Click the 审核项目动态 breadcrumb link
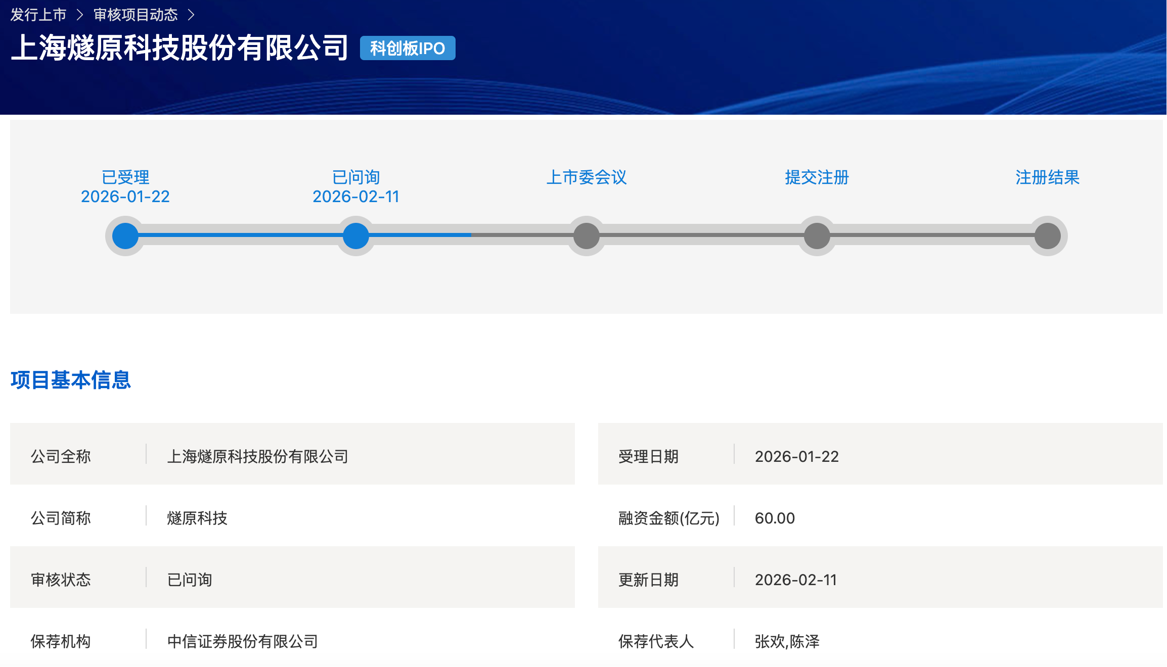 [x=136, y=15]
